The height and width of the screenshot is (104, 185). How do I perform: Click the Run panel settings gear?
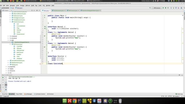tap(180, 75)
